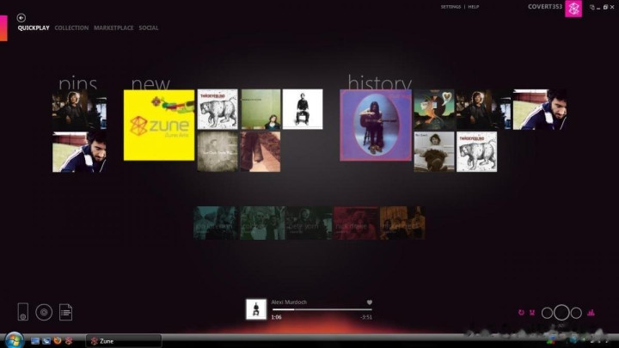The width and height of the screenshot is (619, 348).
Task: Click the shuffle icon in player controls
Action: [532, 313]
